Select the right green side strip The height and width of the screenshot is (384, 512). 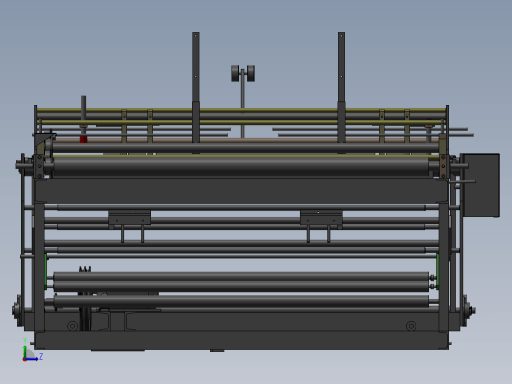click(438, 272)
